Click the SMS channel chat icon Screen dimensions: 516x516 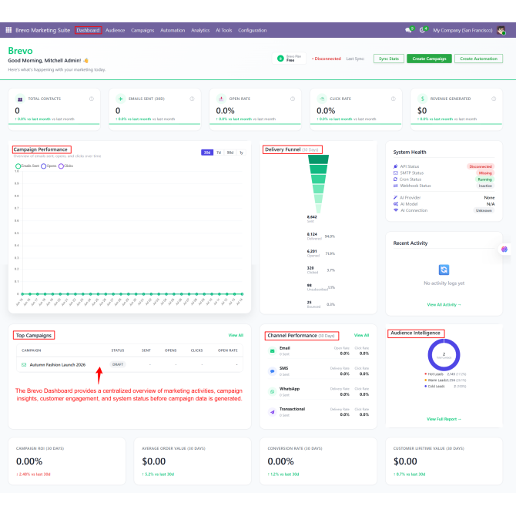(272, 371)
